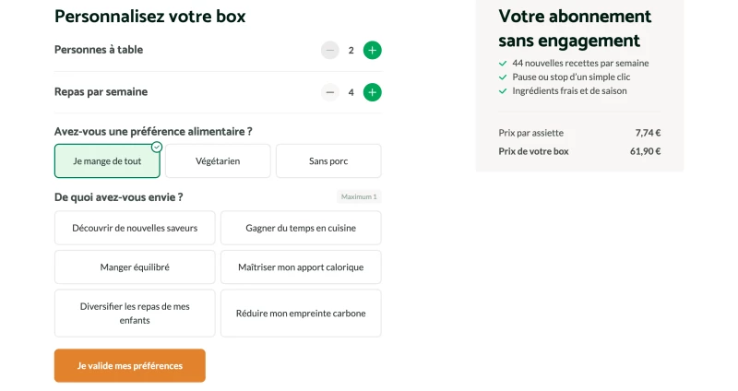Click the Prix de votre box amount

(645, 151)
